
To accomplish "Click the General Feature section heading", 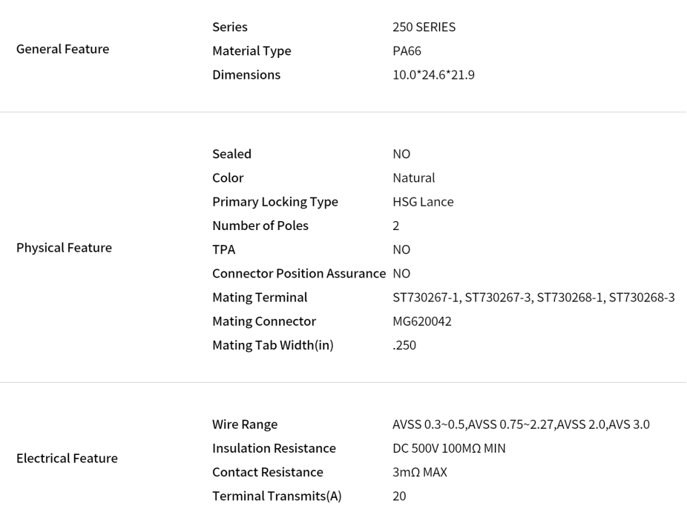I will click(62, 49).
